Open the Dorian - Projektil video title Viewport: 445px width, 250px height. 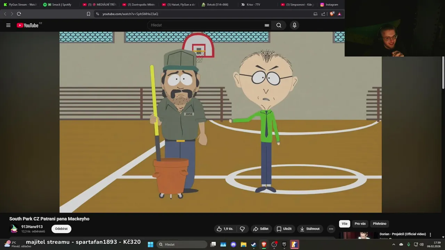coord(403,234)
